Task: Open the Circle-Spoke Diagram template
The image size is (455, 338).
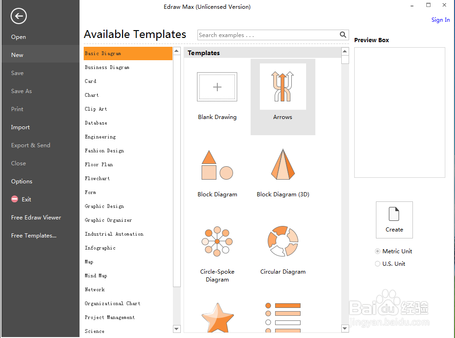Action: 217,241
